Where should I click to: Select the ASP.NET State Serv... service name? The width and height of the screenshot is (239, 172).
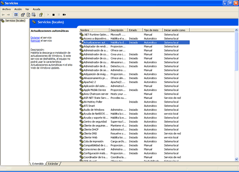(x=96, y=98)
